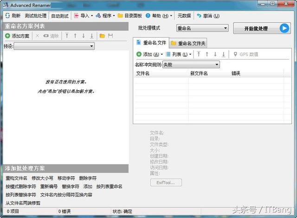This screenshot has width=297, height=218.
Task: Open the 列表 (L) list dropdown
Action: pyautogui.click(x=178, y=54)
